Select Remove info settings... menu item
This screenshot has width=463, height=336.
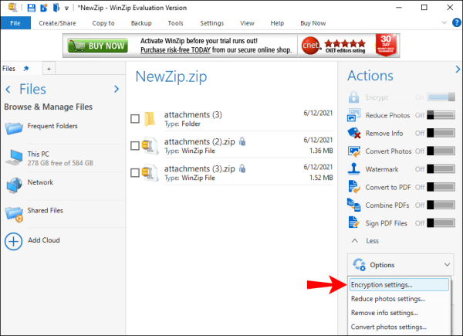[x=399, y=313]
